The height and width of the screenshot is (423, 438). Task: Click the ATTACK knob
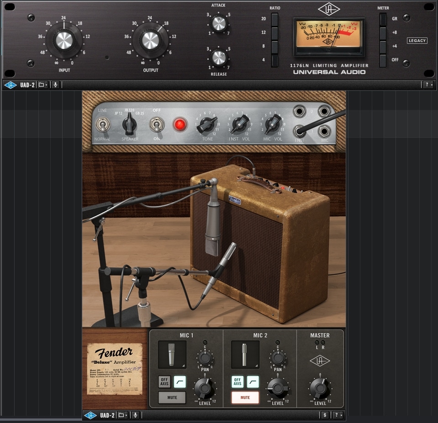tap(219, 23)
